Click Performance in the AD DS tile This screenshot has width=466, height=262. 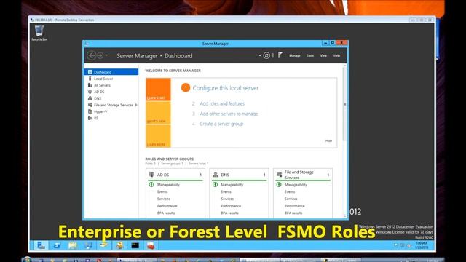pyautogui.click(x=167, y=206)
